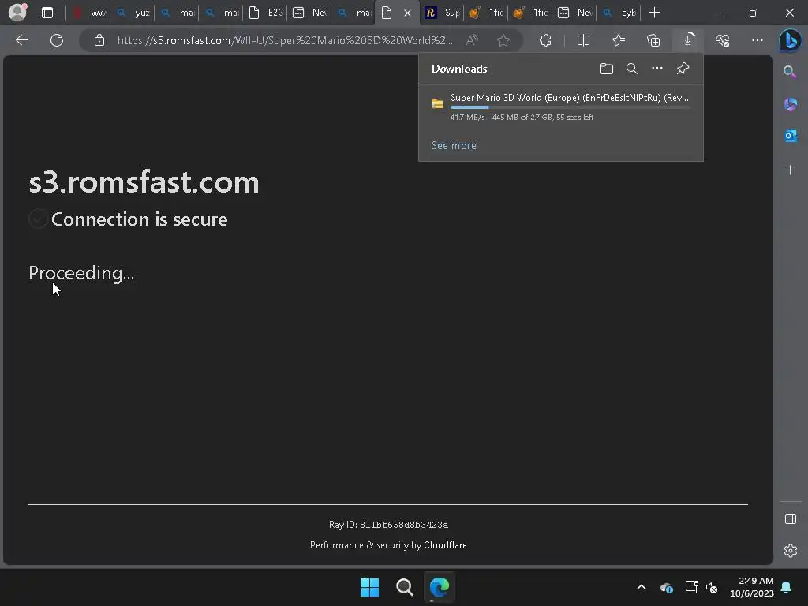Toggle the Downloads toolbar icon
Viewport: 808px width, 606px height.
tap(688, 40)
